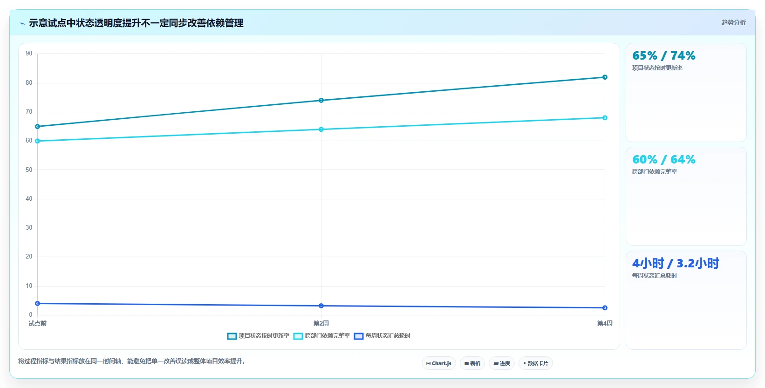Screen dimensions: 765x388
Task: Select the Chart.js tag chip
Action: coord(439,363)
